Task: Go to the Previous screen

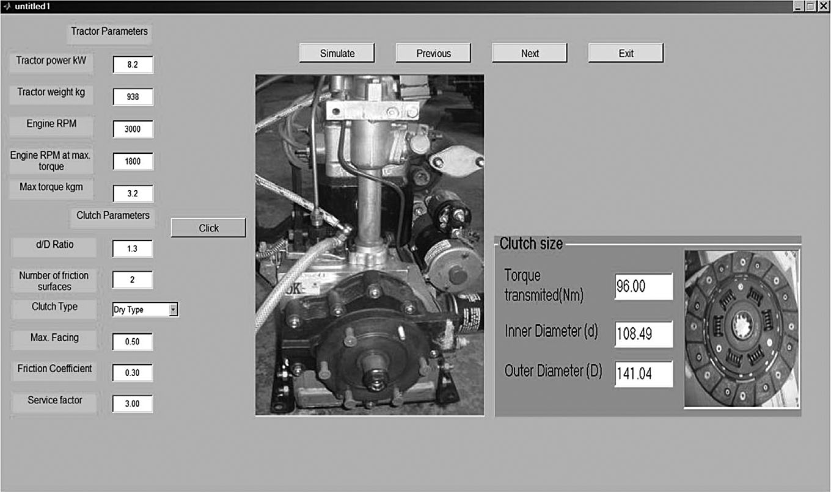Action: (433, 53)
